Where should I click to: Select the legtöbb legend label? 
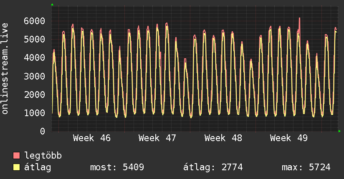tap(43, 156)
